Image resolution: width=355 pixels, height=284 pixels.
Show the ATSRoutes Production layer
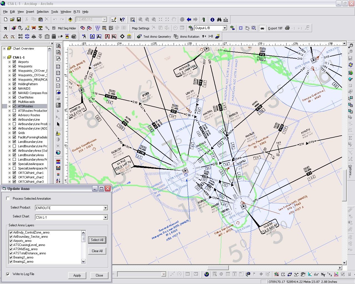tap(14, 111)
